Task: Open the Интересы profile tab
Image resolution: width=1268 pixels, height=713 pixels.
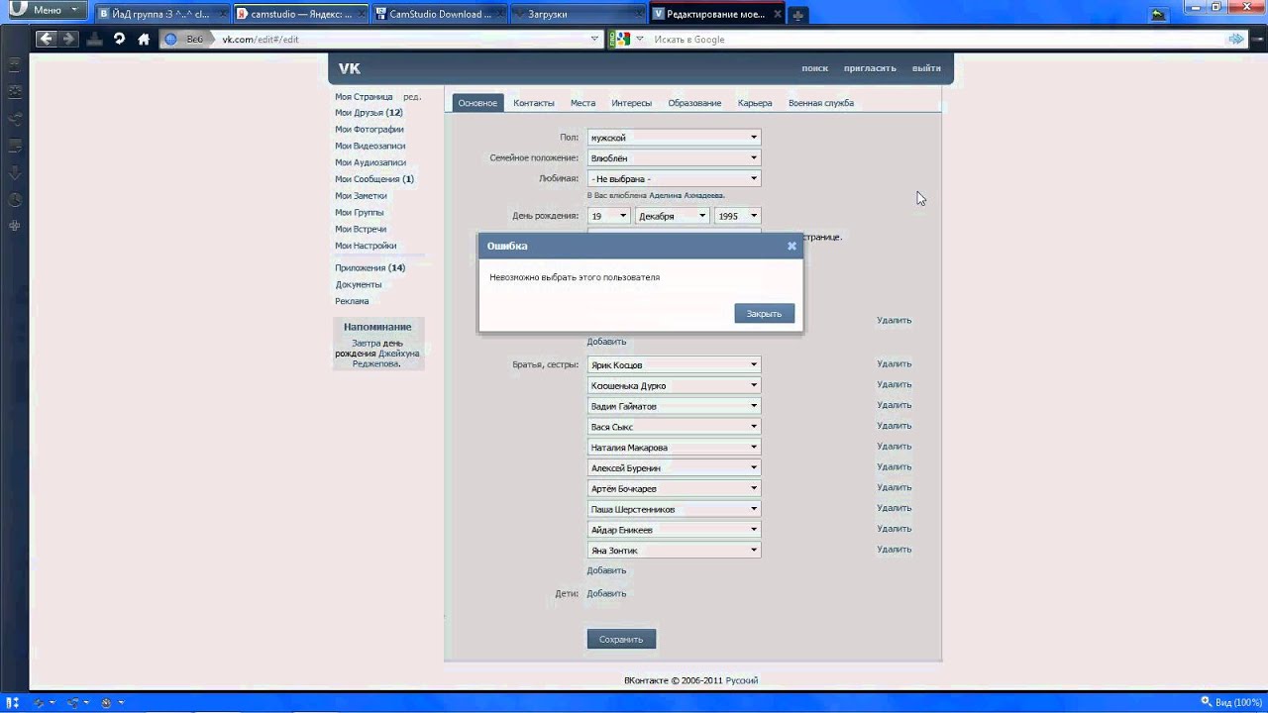Action: coord(632,103)
